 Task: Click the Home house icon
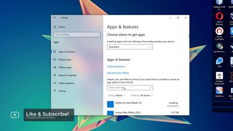[55, 27]
